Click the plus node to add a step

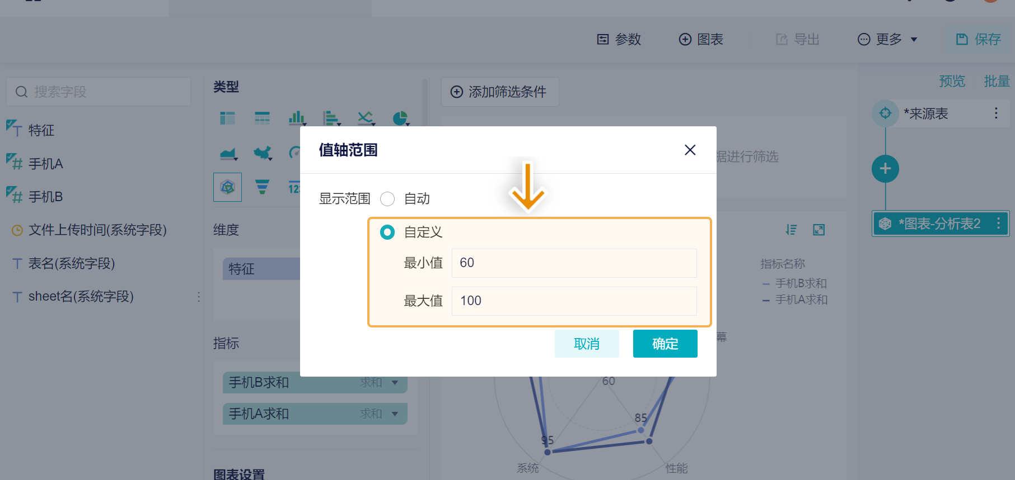click(885, 169)
